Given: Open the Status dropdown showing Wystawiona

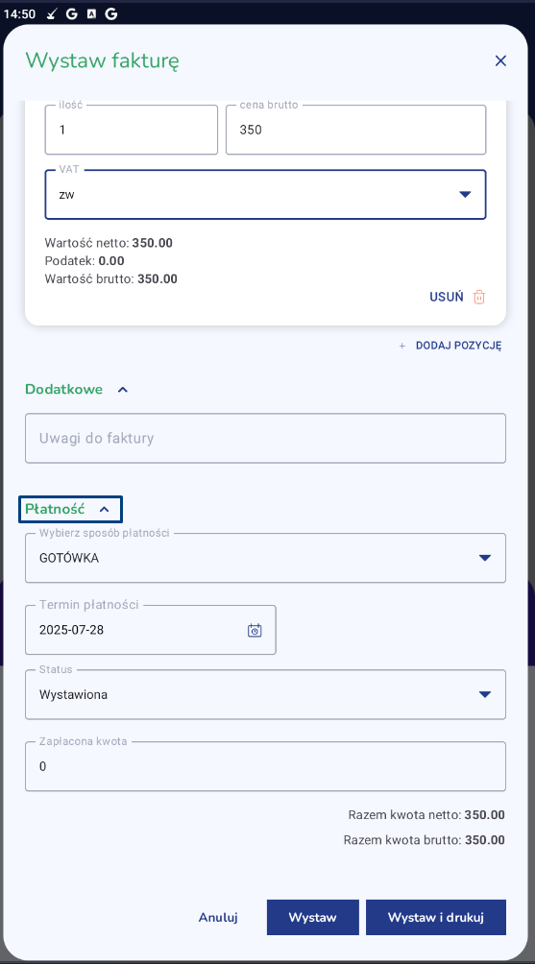Looking at the screenshot, I should 266,695.
